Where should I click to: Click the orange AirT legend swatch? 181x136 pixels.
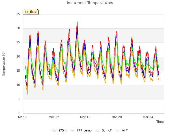(x=118, y=131)
